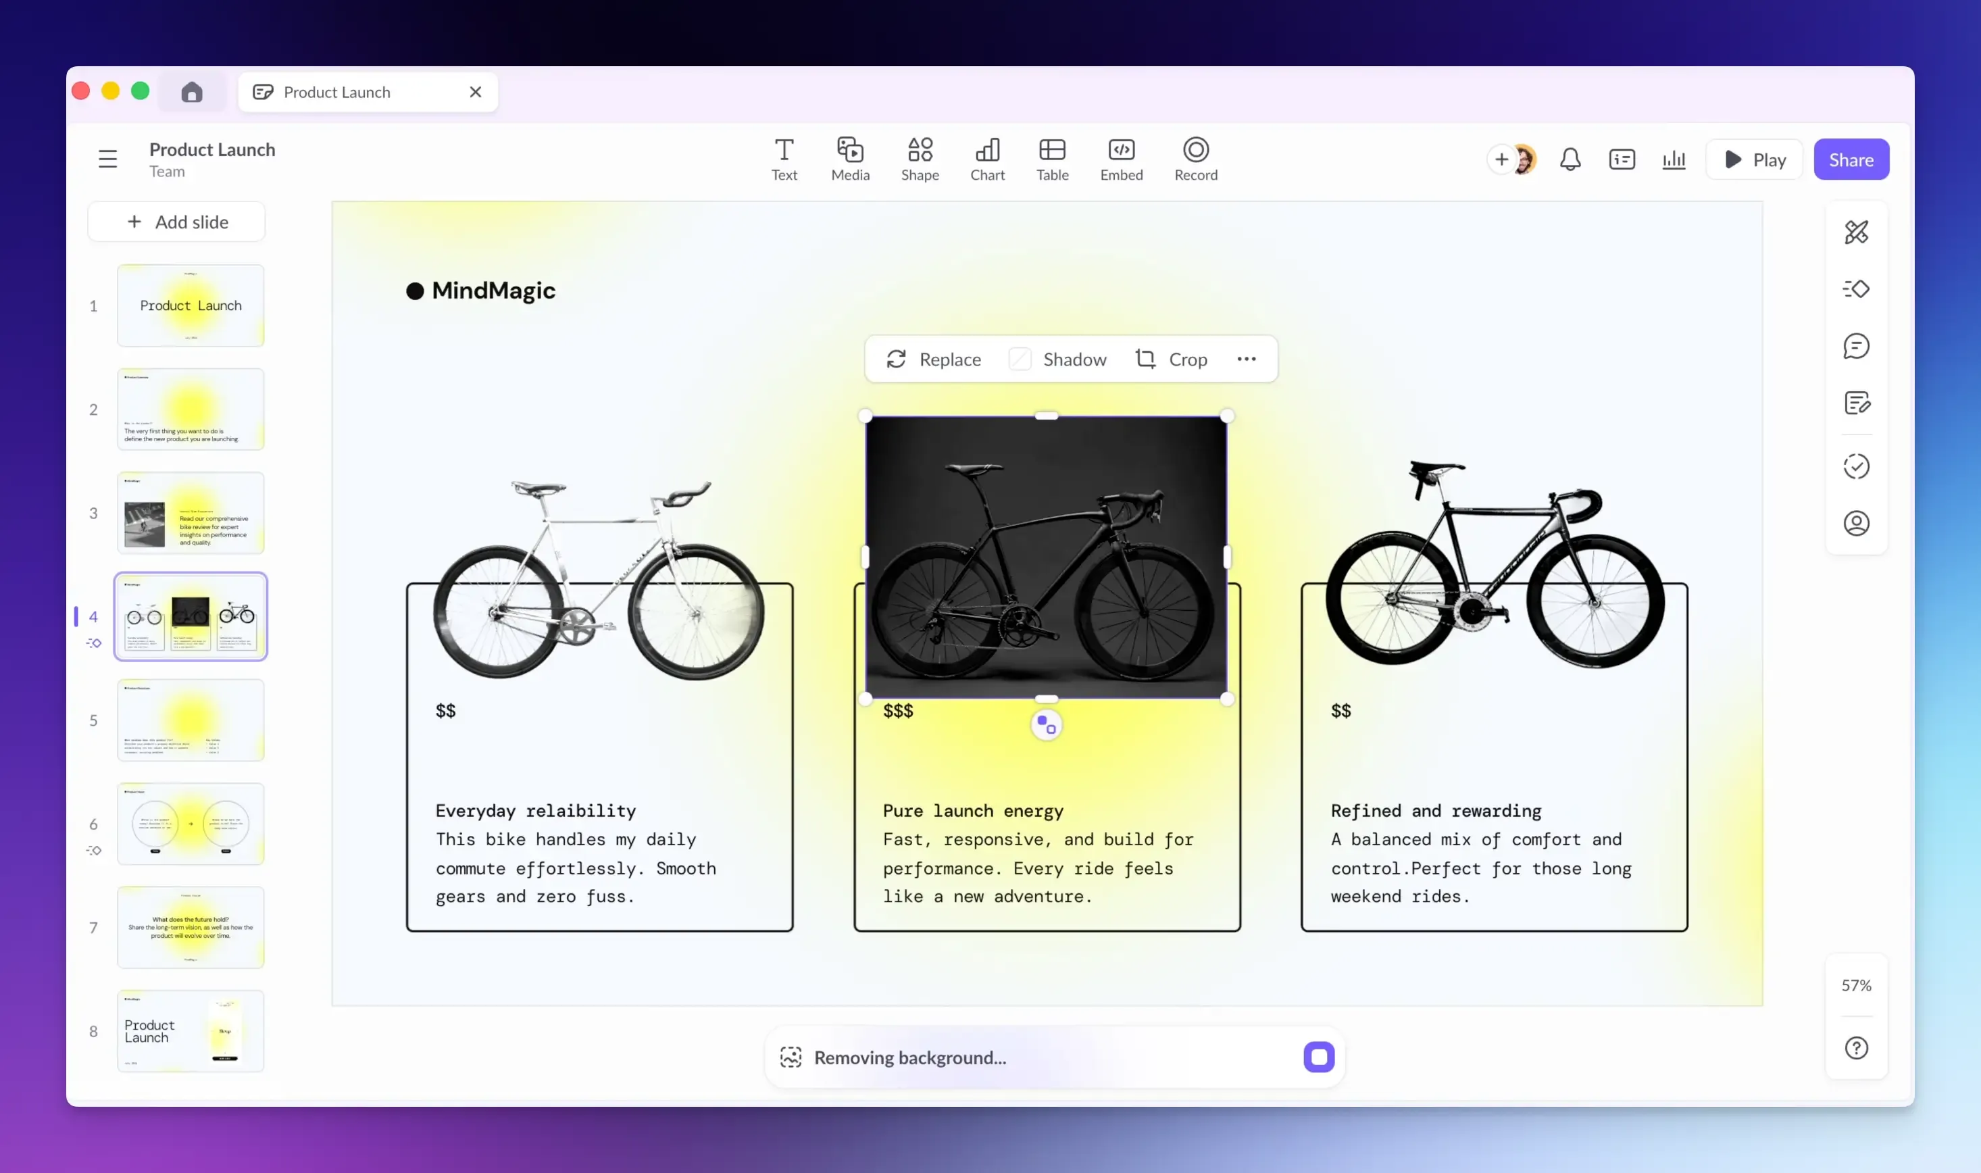
Task: Open the Media insert tool
Action: (849, 159)
